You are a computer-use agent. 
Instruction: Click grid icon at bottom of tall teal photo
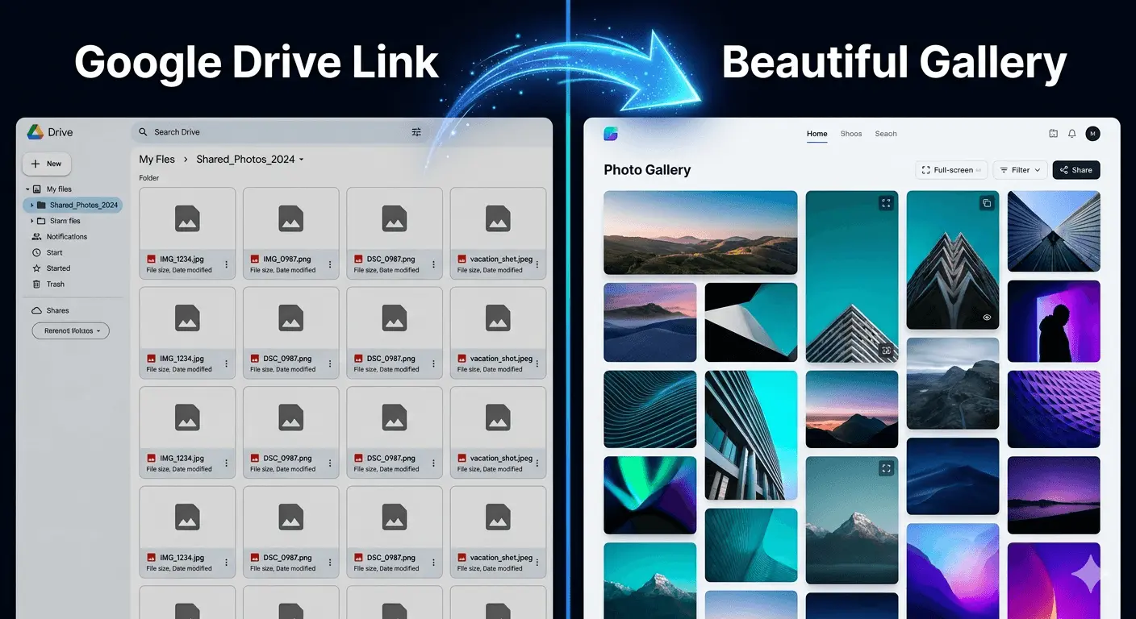pos(886,351)
